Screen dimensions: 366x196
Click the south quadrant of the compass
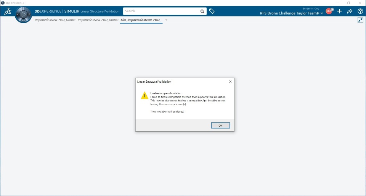[23, 20]
